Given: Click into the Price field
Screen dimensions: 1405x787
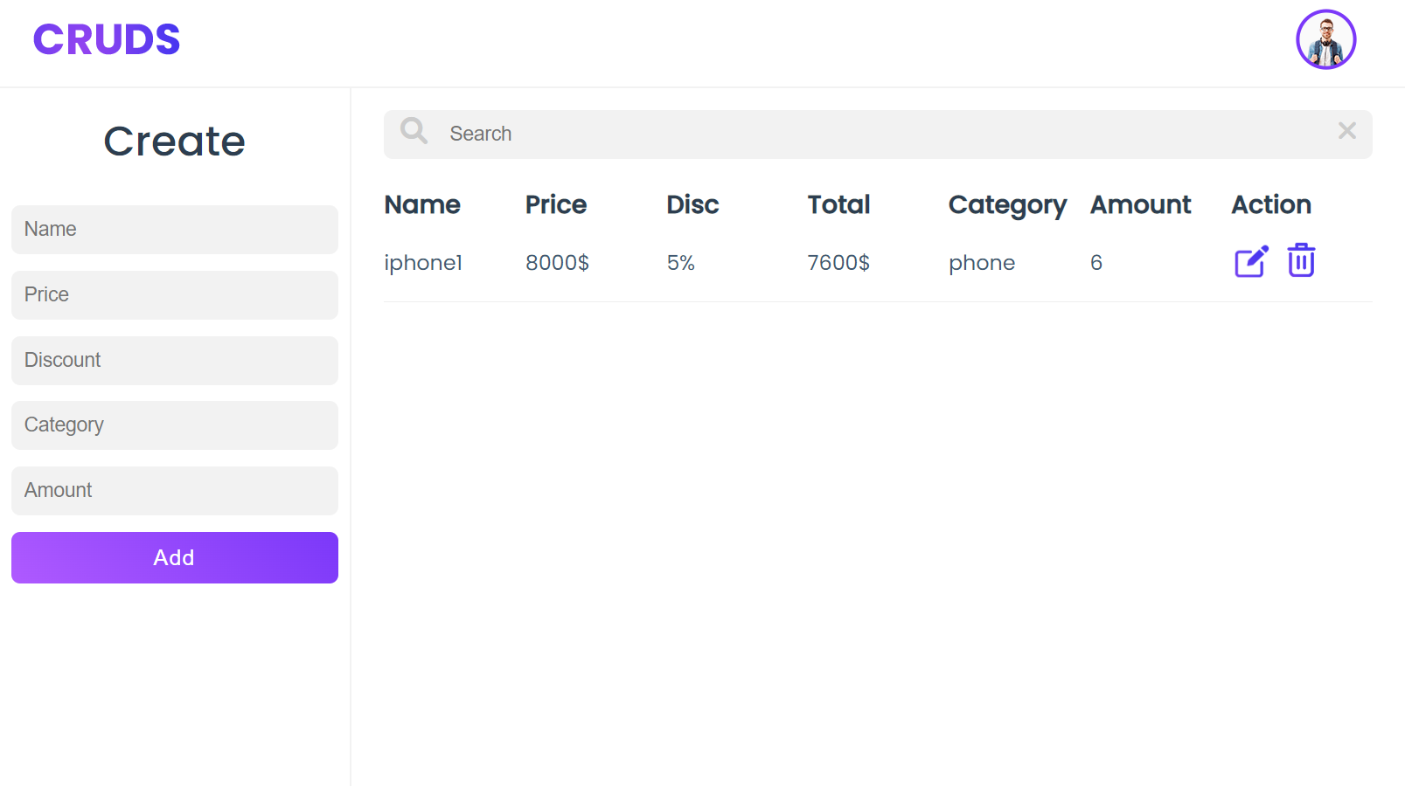Looking at the screenshot, I should pyautogui.click(x=175, y=295).
